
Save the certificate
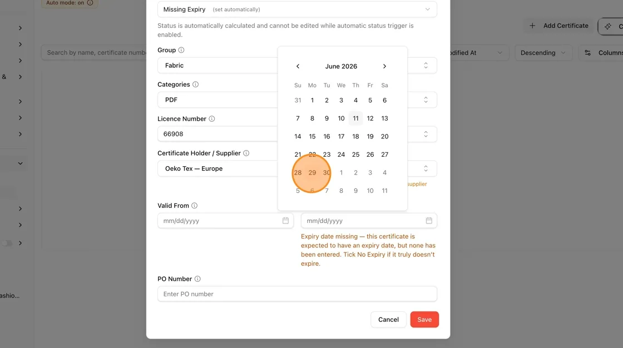424,320
